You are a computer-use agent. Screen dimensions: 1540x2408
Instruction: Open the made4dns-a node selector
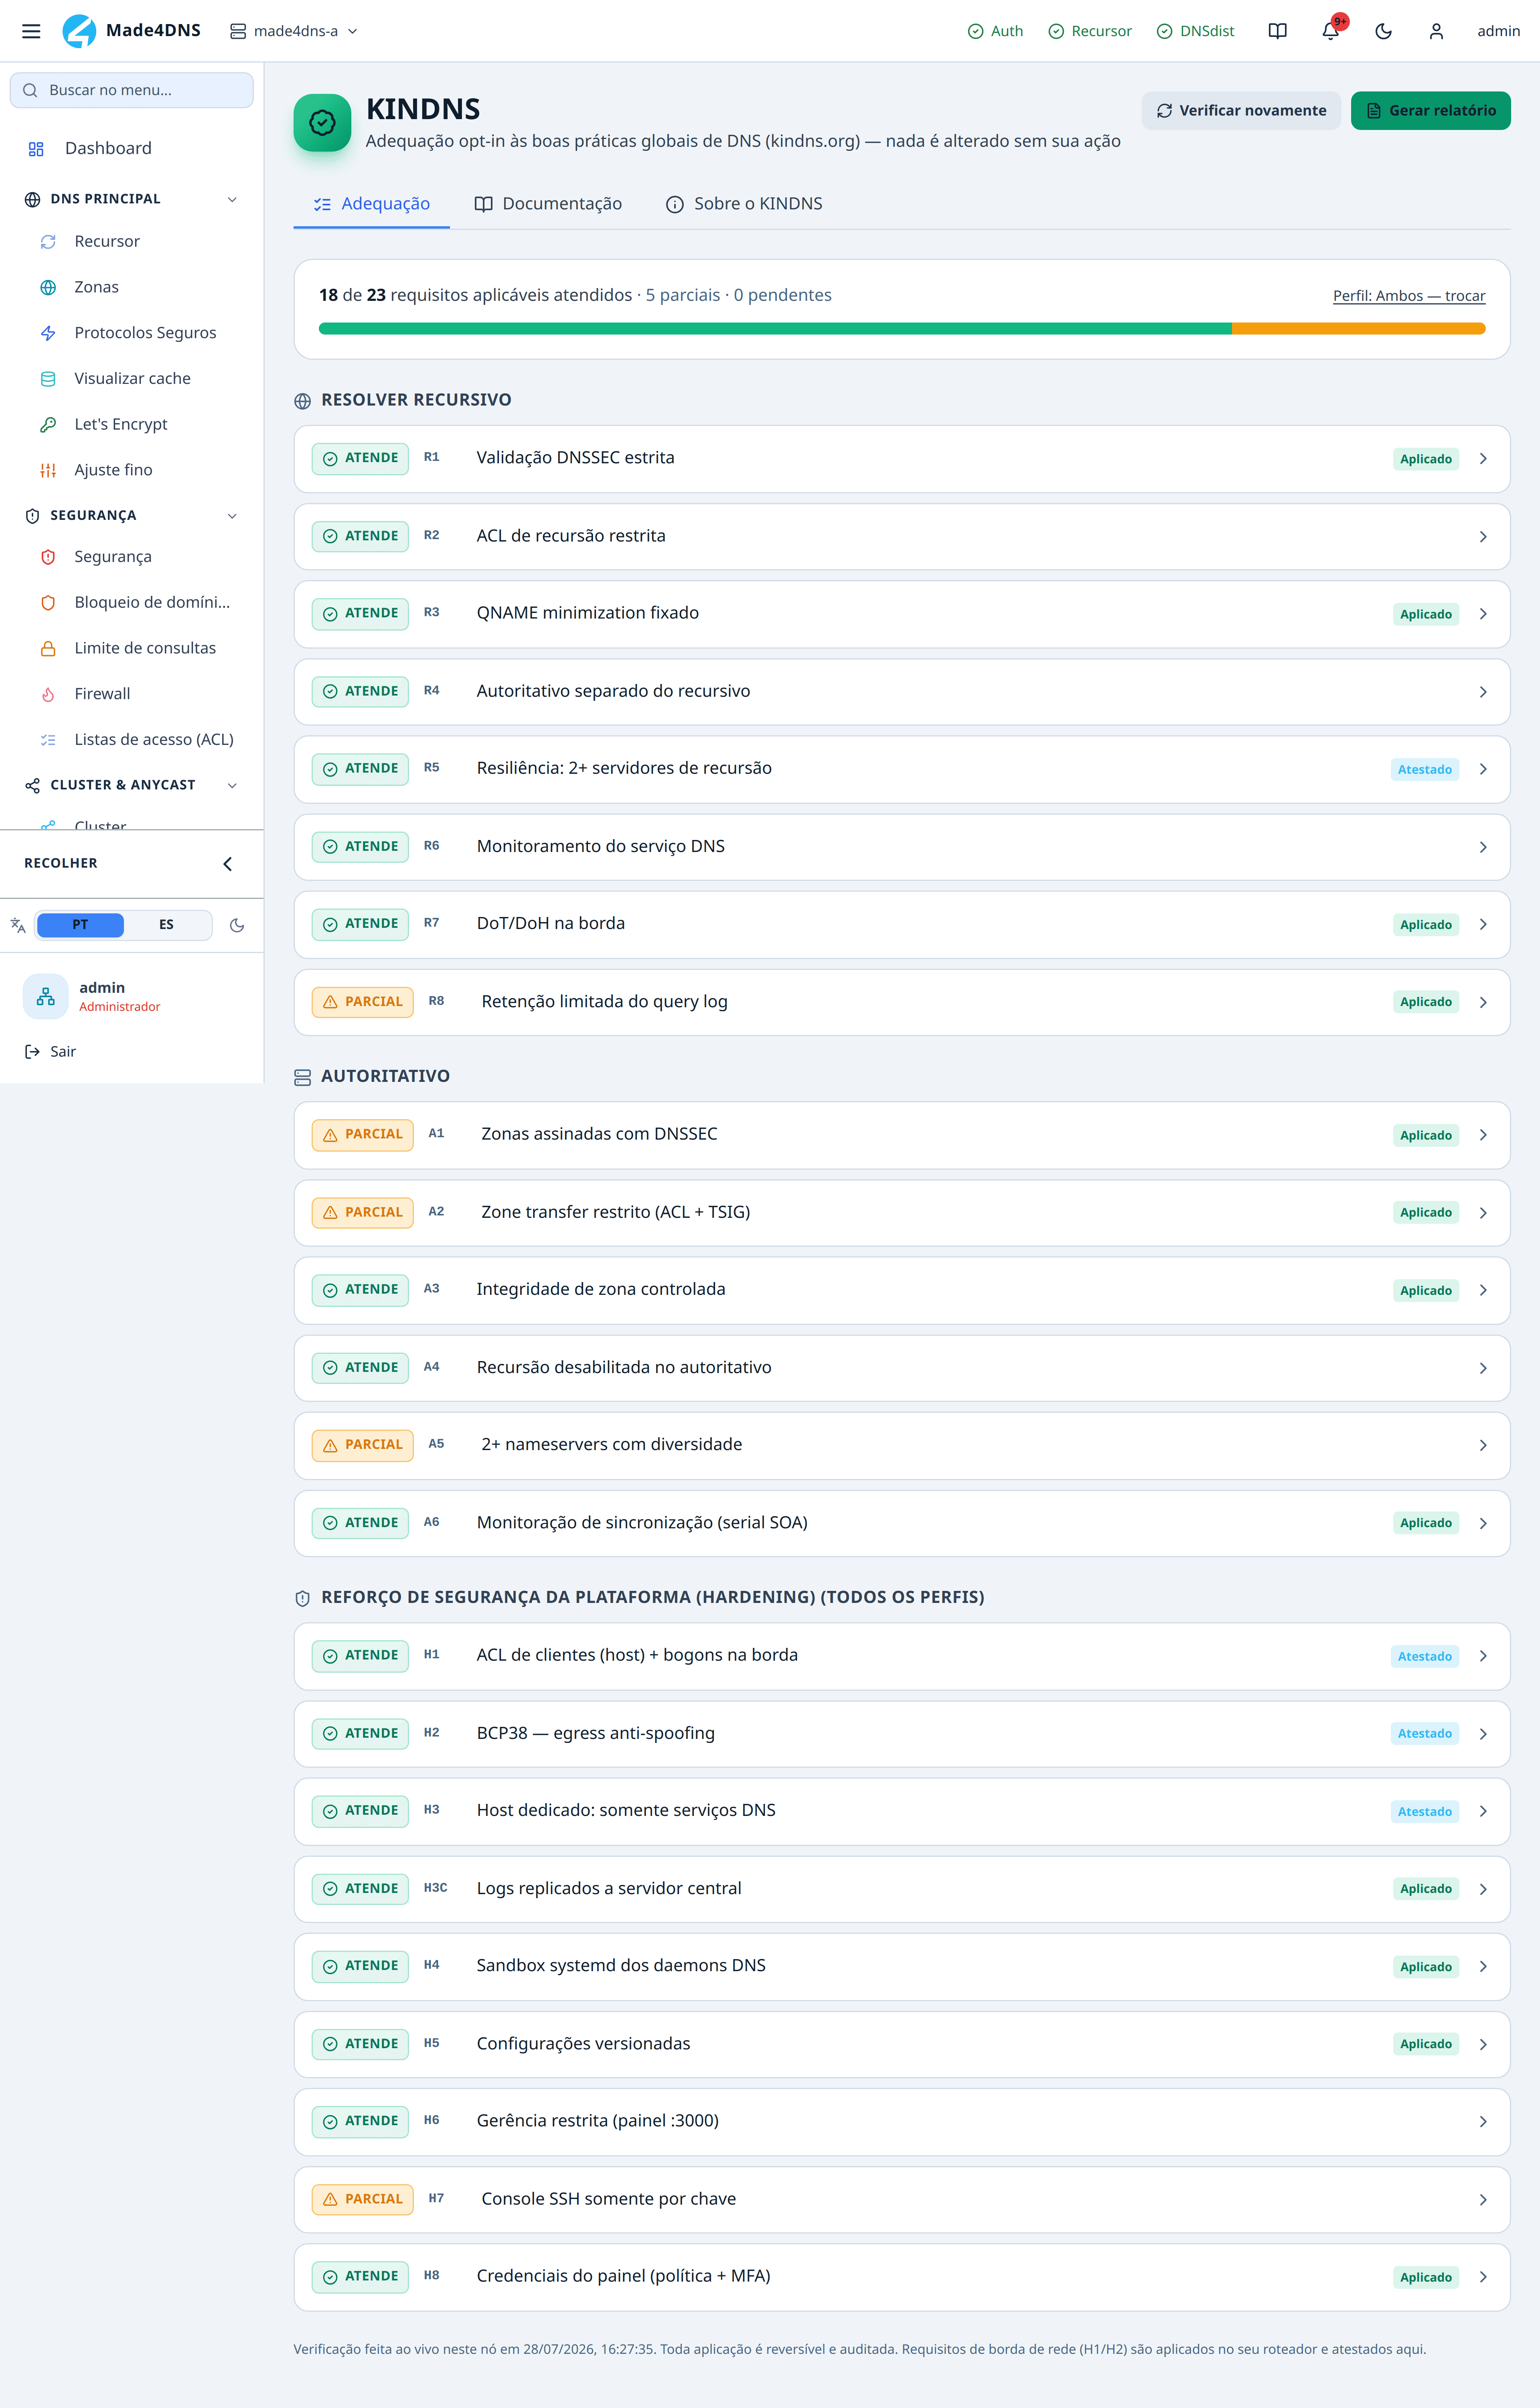[293, 31]
